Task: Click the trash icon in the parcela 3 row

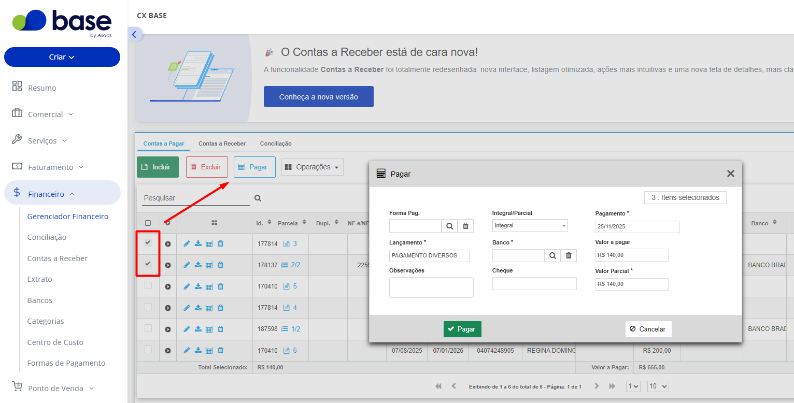Action: point(220,243)
